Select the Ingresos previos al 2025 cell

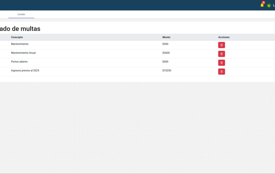pos(25,70)
